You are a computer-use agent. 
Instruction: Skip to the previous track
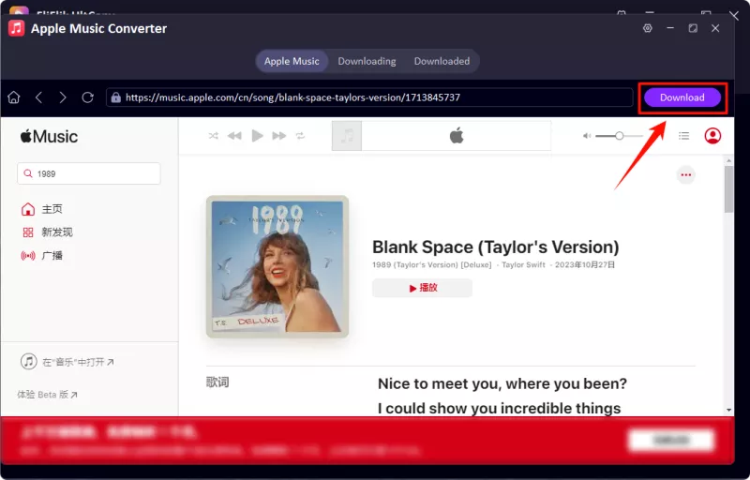tap(234, 136)
